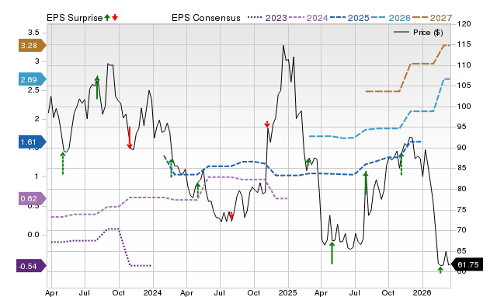
Task: Click the long solid red arrow below the 2 gridline
Action: pyautogui.click(x=130, y=138)
